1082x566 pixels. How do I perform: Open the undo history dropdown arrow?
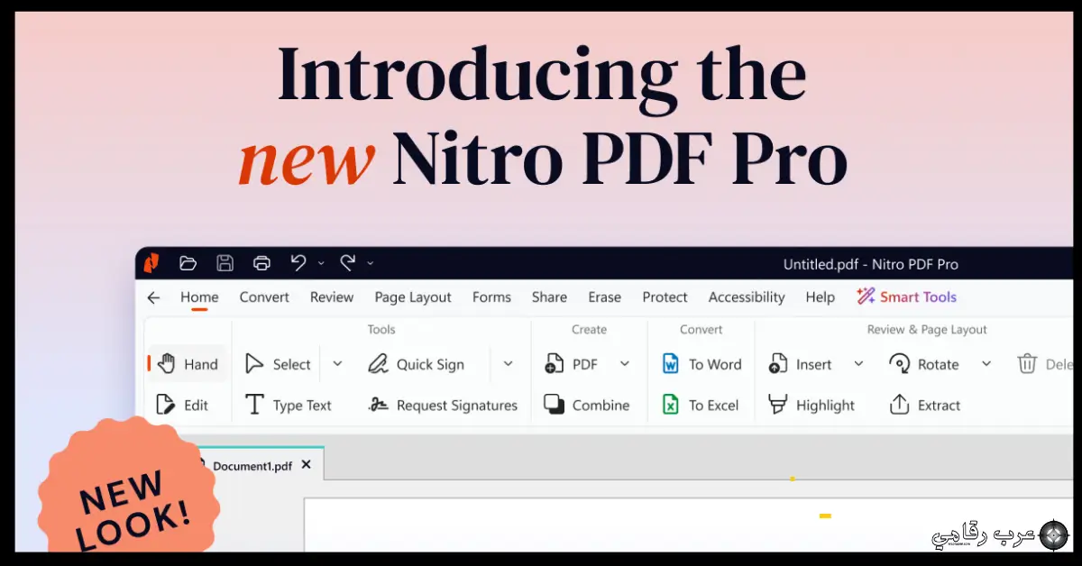click(321, 264)
